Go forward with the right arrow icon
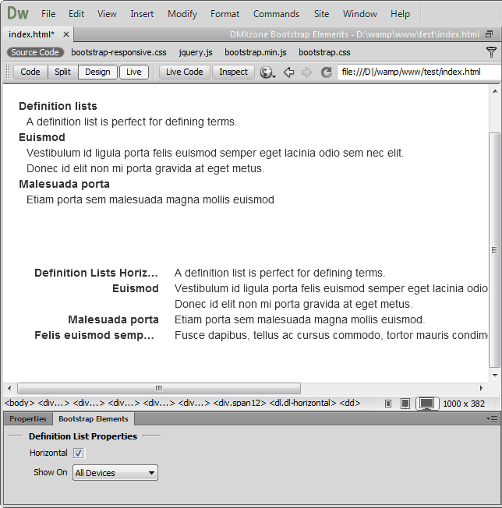Screen dimensions: 502x508 [x=306, y=72]
